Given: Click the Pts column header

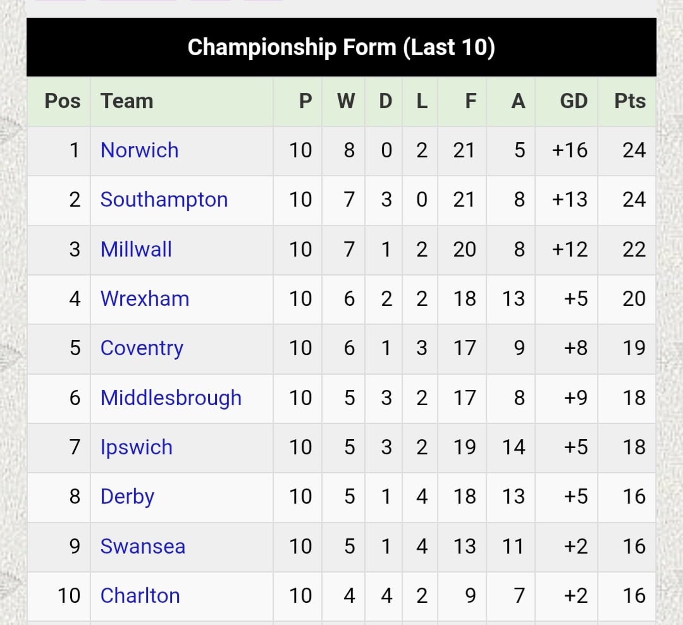Looking at the screenshot, I should pyautogui.click(x=630, y=101).
